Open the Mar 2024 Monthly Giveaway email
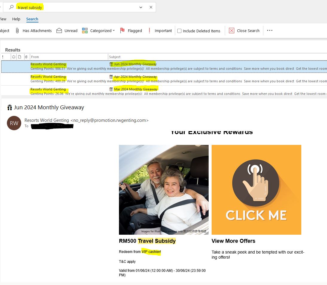Image resolution: width=327 pixels, height=285 pixels. (x=164, y=91)
